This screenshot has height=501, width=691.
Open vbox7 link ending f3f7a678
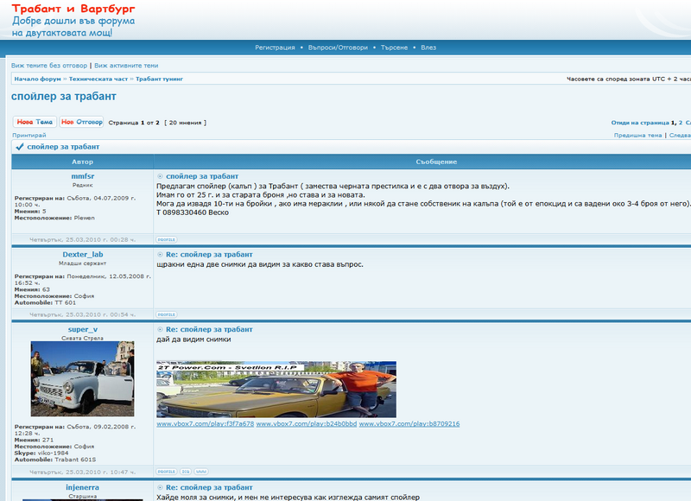pos(206,424)
